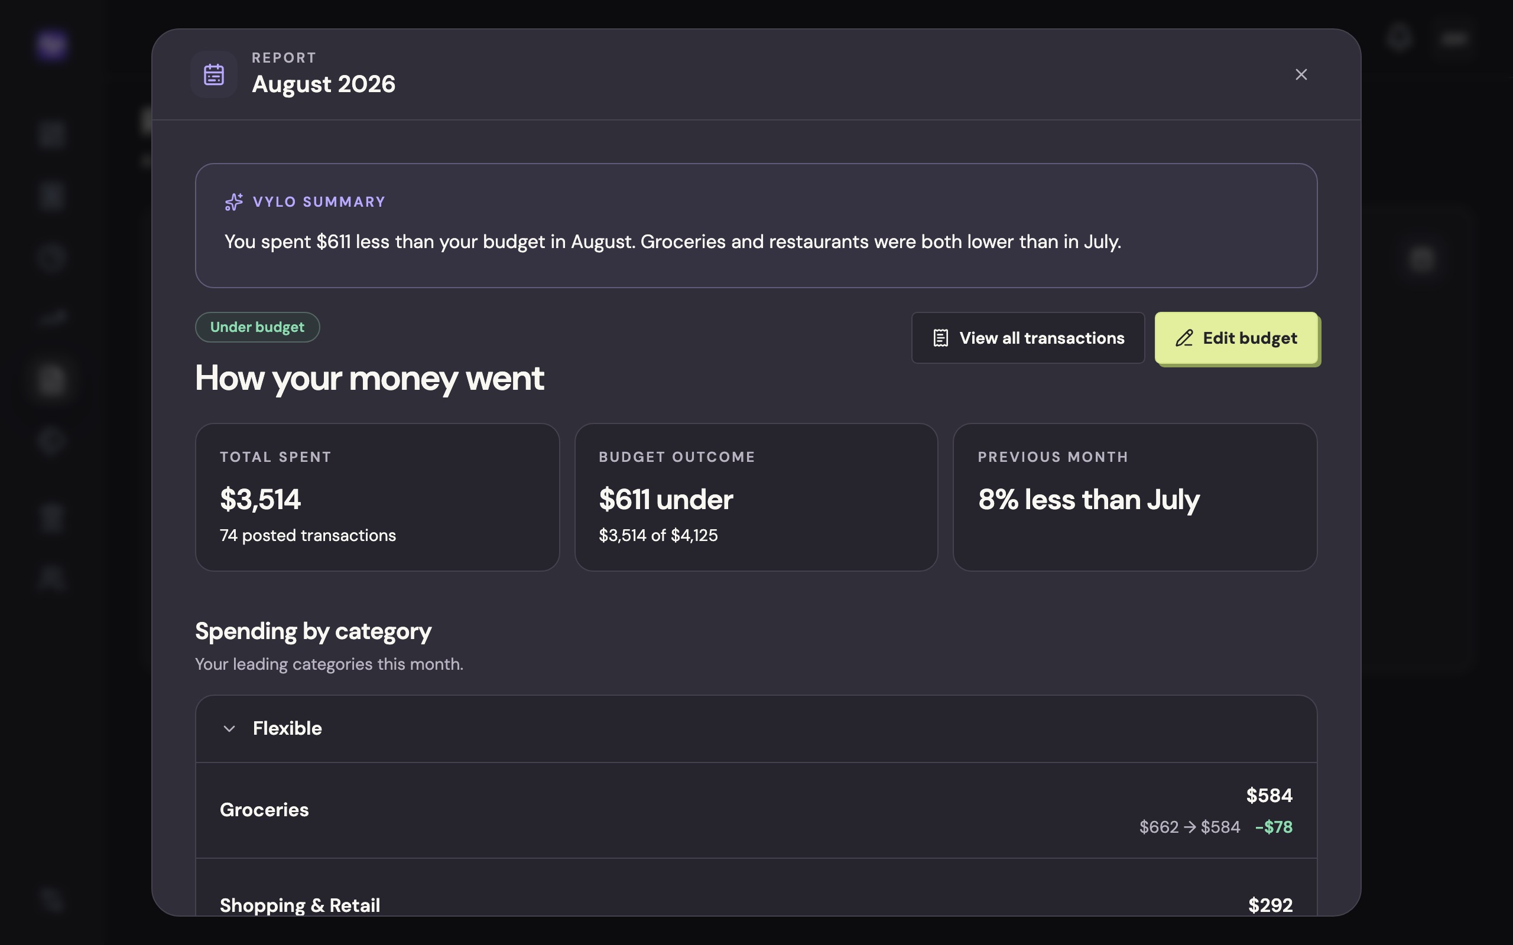The width and height of the screenshot is (1513, 945).
Task: Click the Edit budget button
Action: click(x=1236, y=338)
